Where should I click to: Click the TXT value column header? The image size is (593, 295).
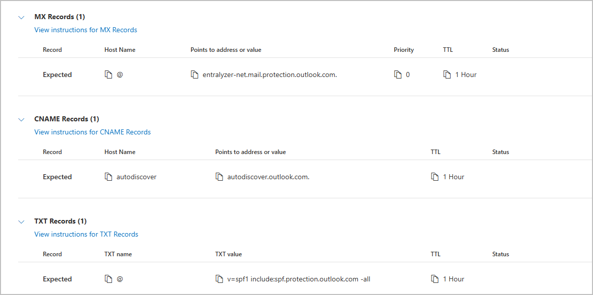tap(229, 254)
